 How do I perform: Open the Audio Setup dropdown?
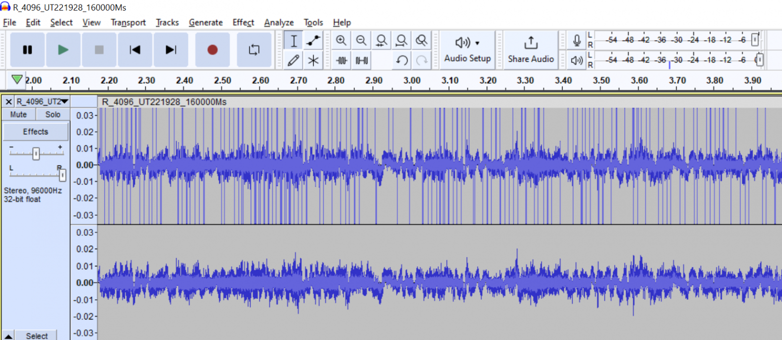(x=467, y=50)
